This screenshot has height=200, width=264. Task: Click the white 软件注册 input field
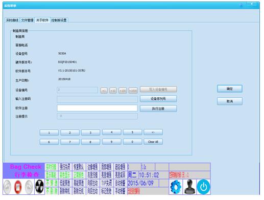(97, 108)
